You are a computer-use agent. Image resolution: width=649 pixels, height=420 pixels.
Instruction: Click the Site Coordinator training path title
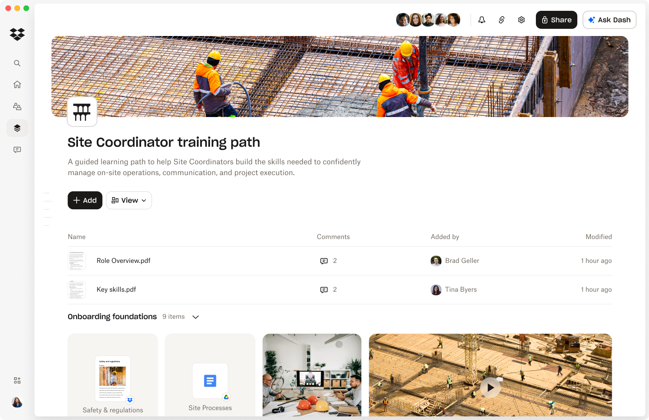click(x=164, y=142)
